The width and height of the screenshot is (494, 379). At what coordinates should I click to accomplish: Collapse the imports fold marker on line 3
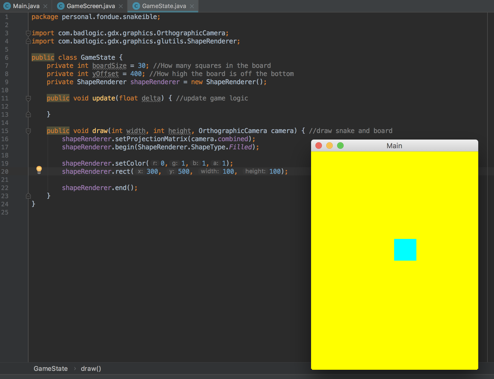click(x=28, y=33)
